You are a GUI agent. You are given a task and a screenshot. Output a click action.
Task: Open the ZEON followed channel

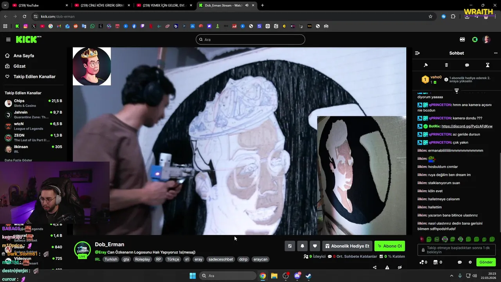pos(33,137)
